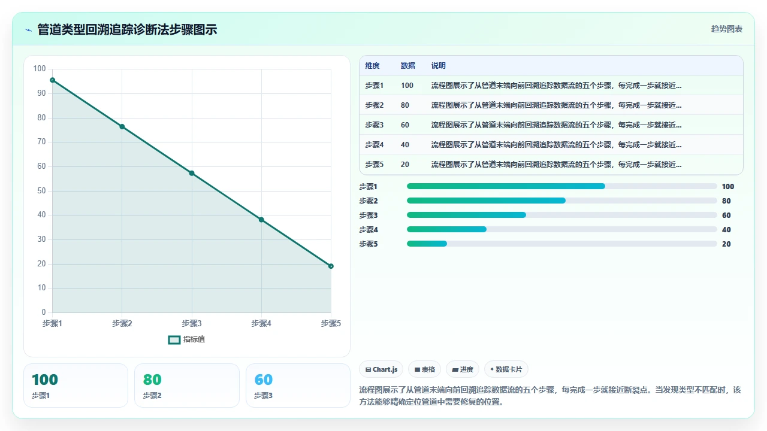Viewport: 767px width, 431px height.
Task: Select table row 步骤3 cell
Action: coord(375,125)
